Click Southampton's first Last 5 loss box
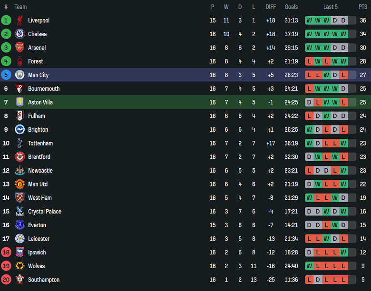The height and width of the screenshot is (291, 371). coord(309,280)
